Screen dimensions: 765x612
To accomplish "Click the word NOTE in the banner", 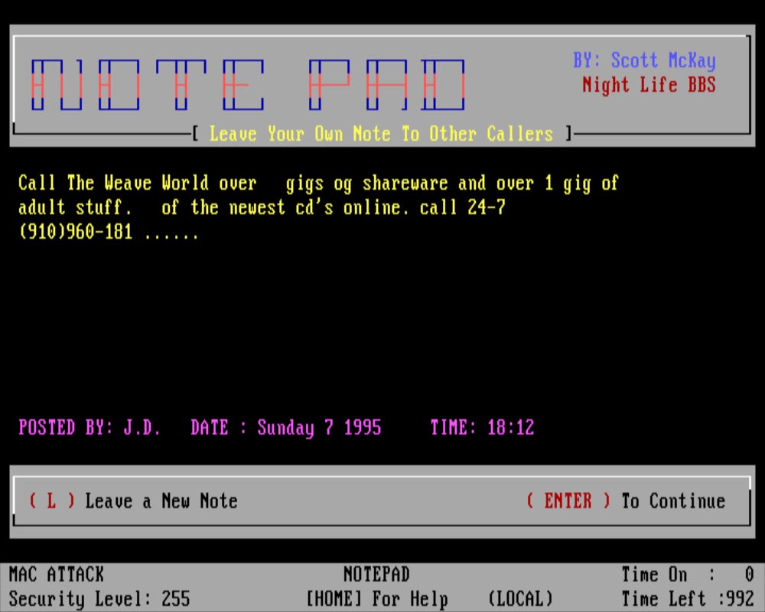I will (x=148, y=84).
